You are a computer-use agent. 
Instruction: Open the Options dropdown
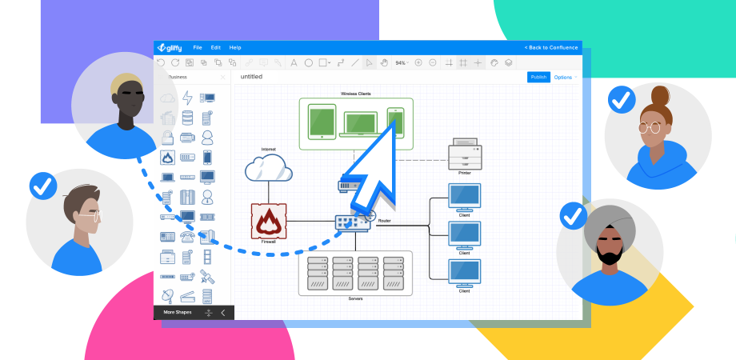(x=565, y=77)
